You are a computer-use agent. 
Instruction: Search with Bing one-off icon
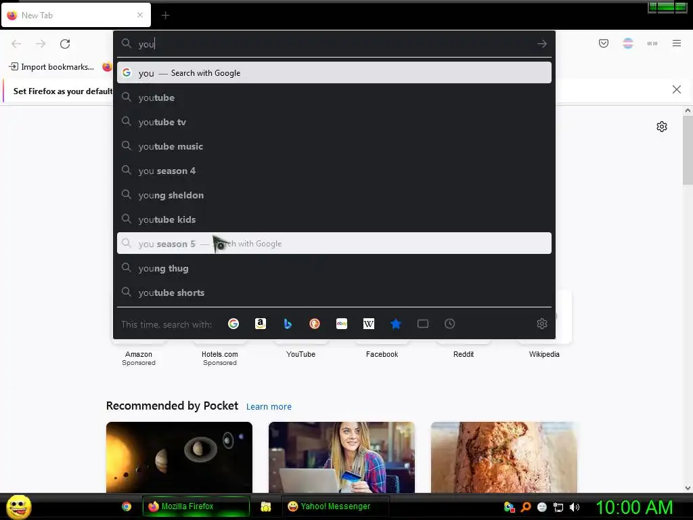pyautogui.click(x=288, y=324)
